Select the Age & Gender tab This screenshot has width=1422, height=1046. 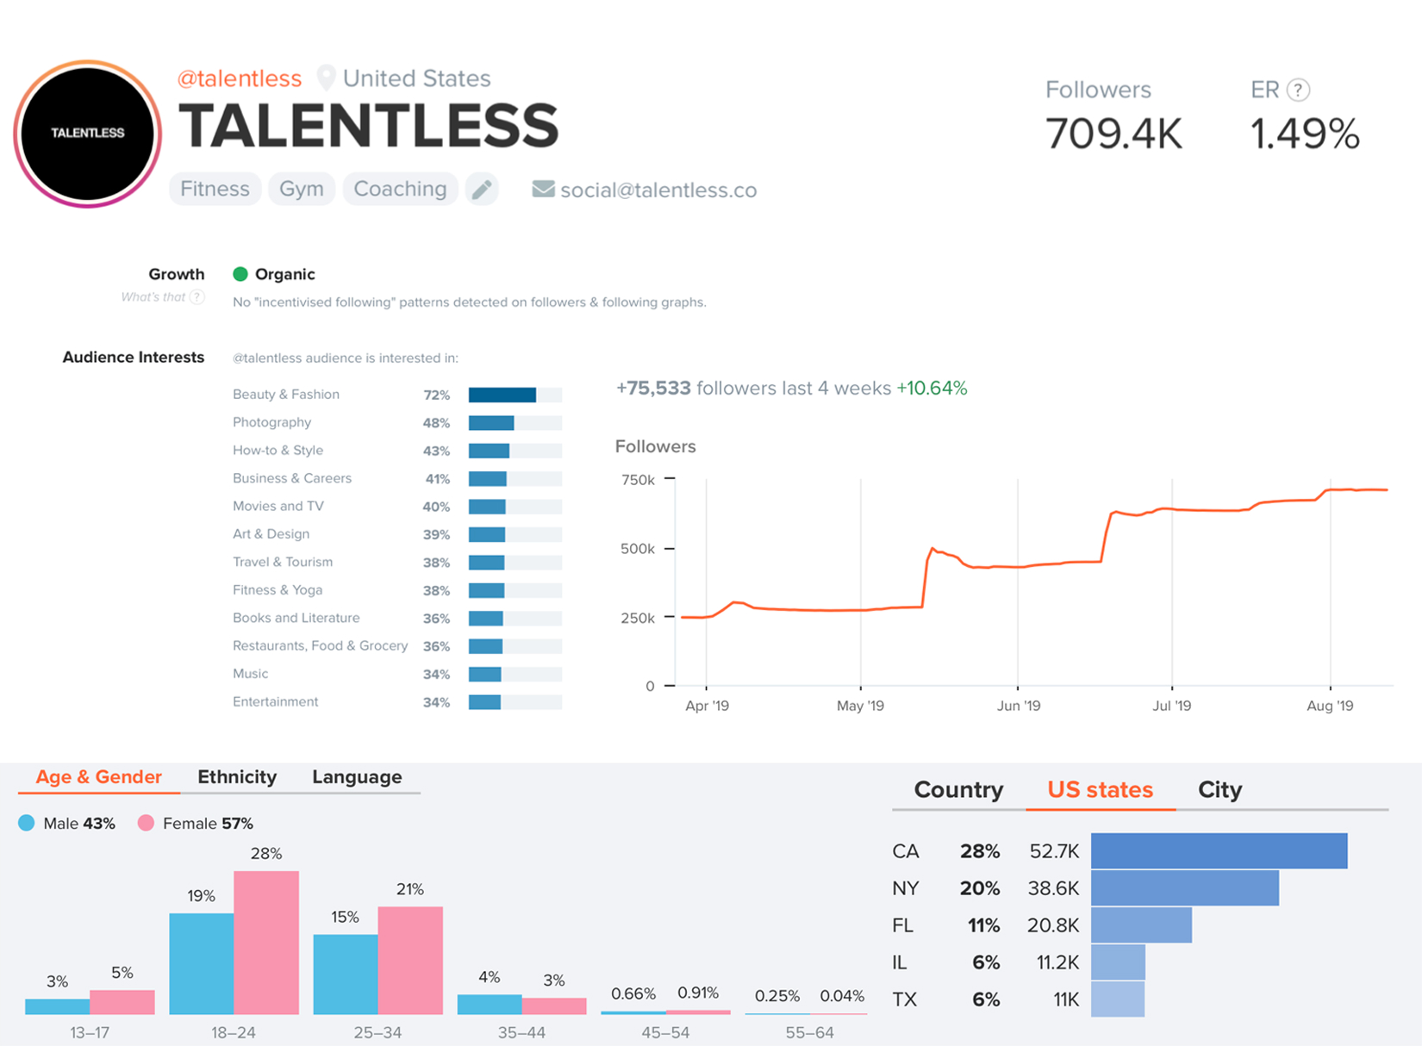point(98,776)
